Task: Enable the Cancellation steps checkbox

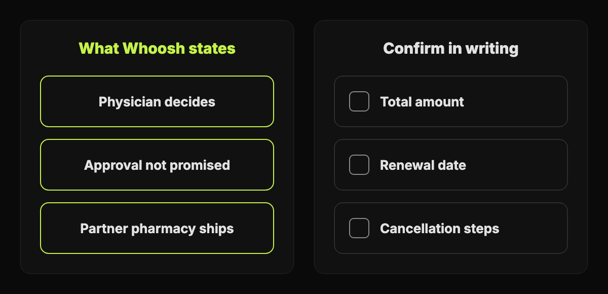Action: (359, 228)
